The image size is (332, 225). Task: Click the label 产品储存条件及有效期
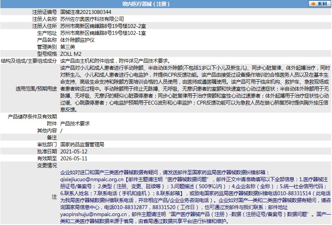tap(33, 117)
